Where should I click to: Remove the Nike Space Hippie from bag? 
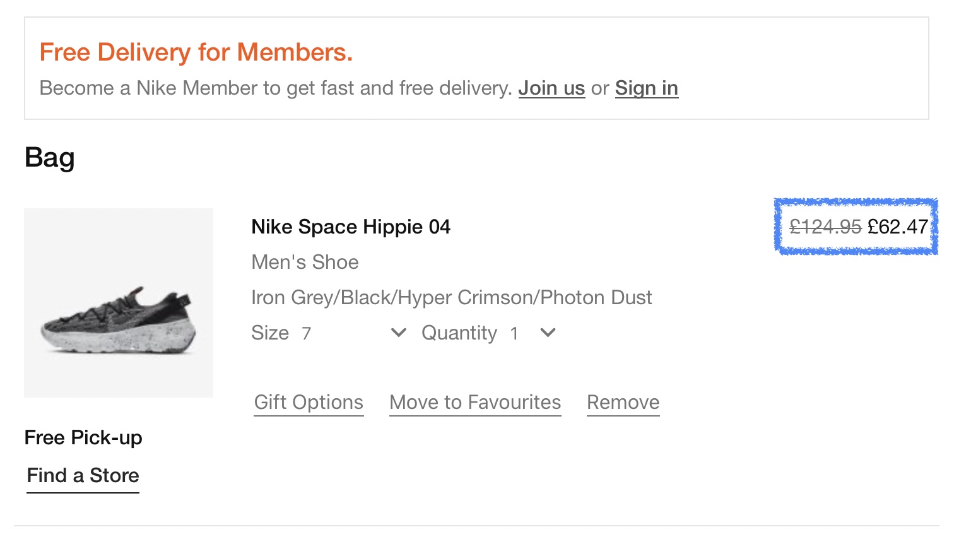pyautogui.click(x=623, y=403)
